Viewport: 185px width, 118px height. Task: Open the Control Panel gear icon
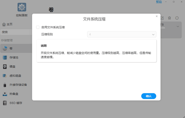[x=22, y=7]
